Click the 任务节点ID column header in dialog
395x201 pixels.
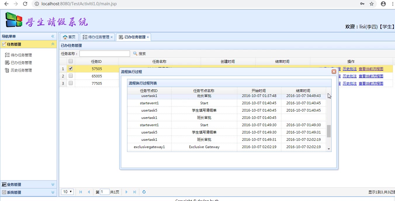[149, 91]
